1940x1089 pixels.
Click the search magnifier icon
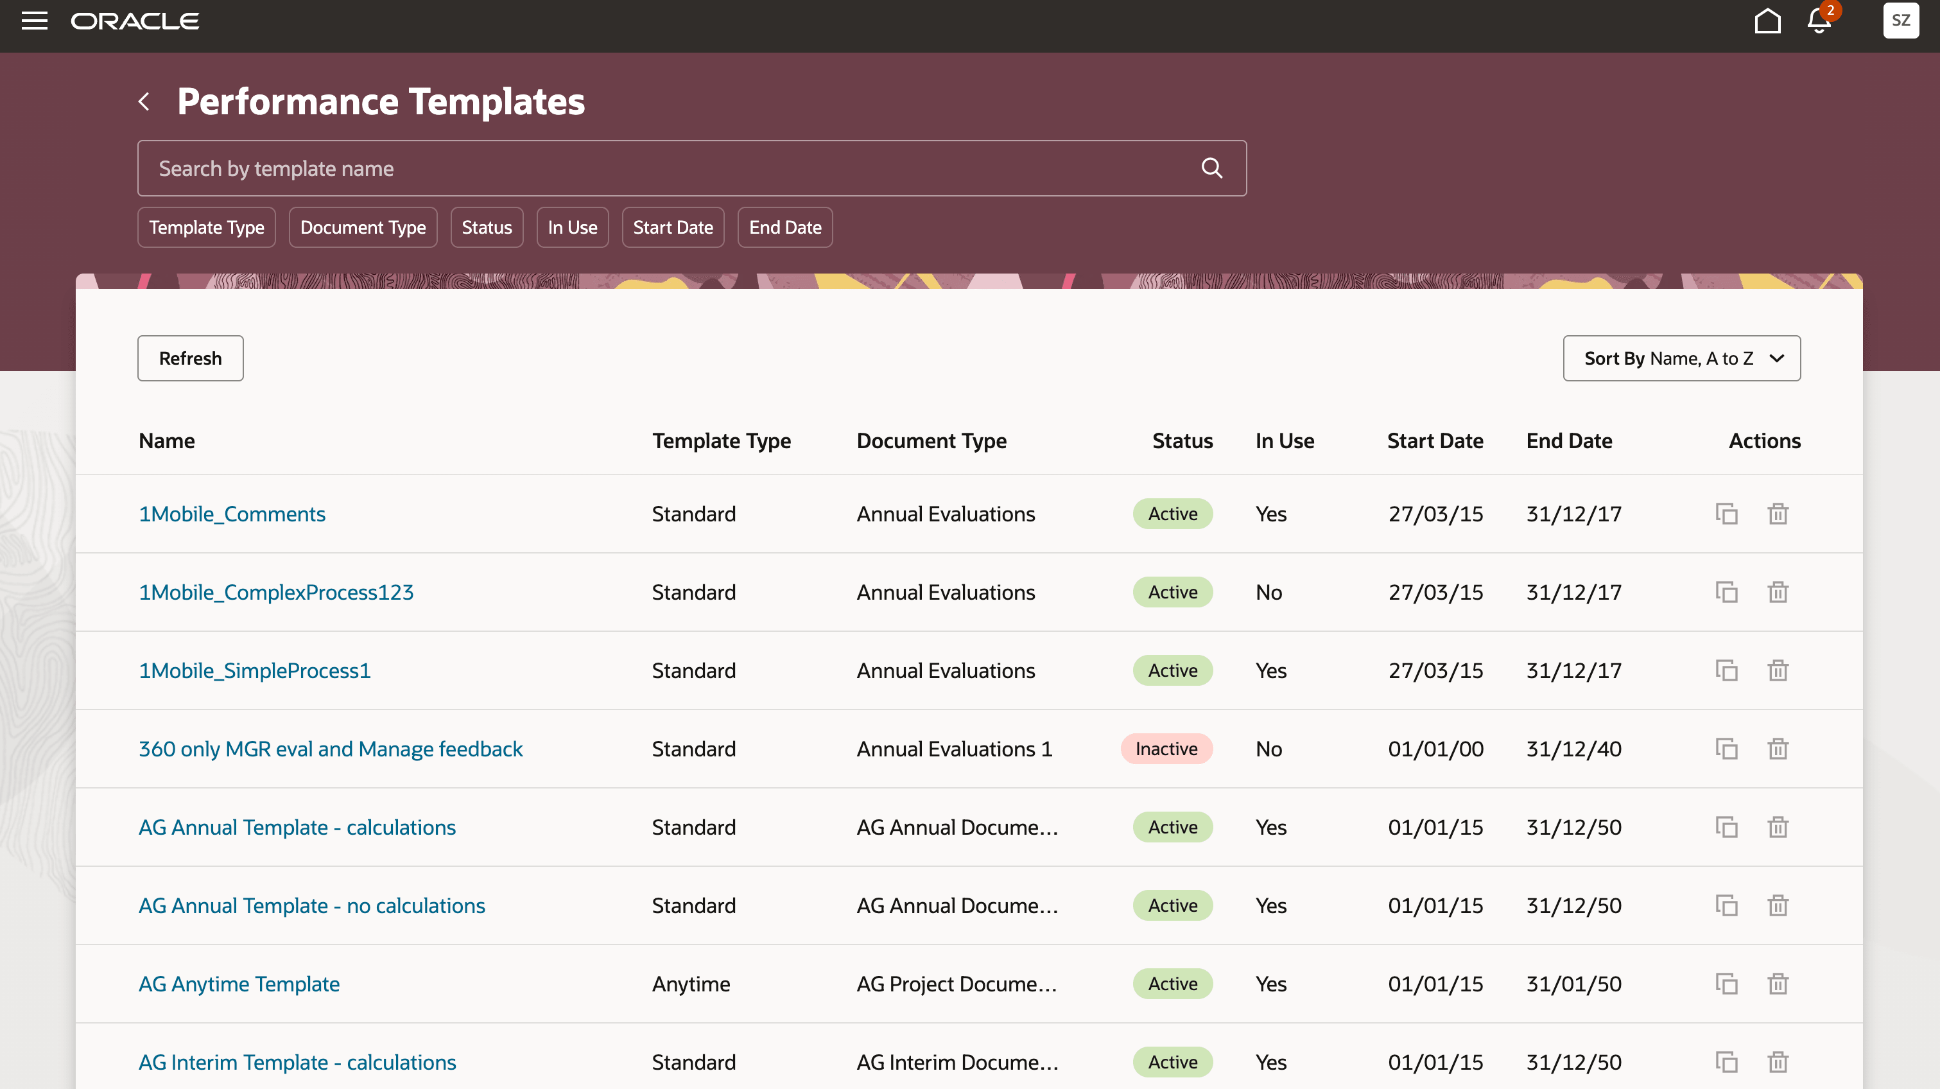1211,168
